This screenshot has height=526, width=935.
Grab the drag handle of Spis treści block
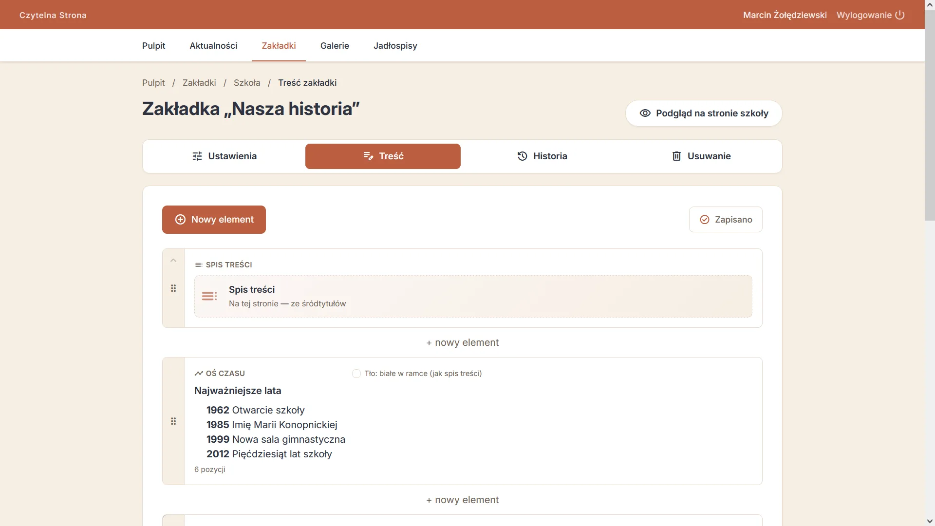point(173,288)
